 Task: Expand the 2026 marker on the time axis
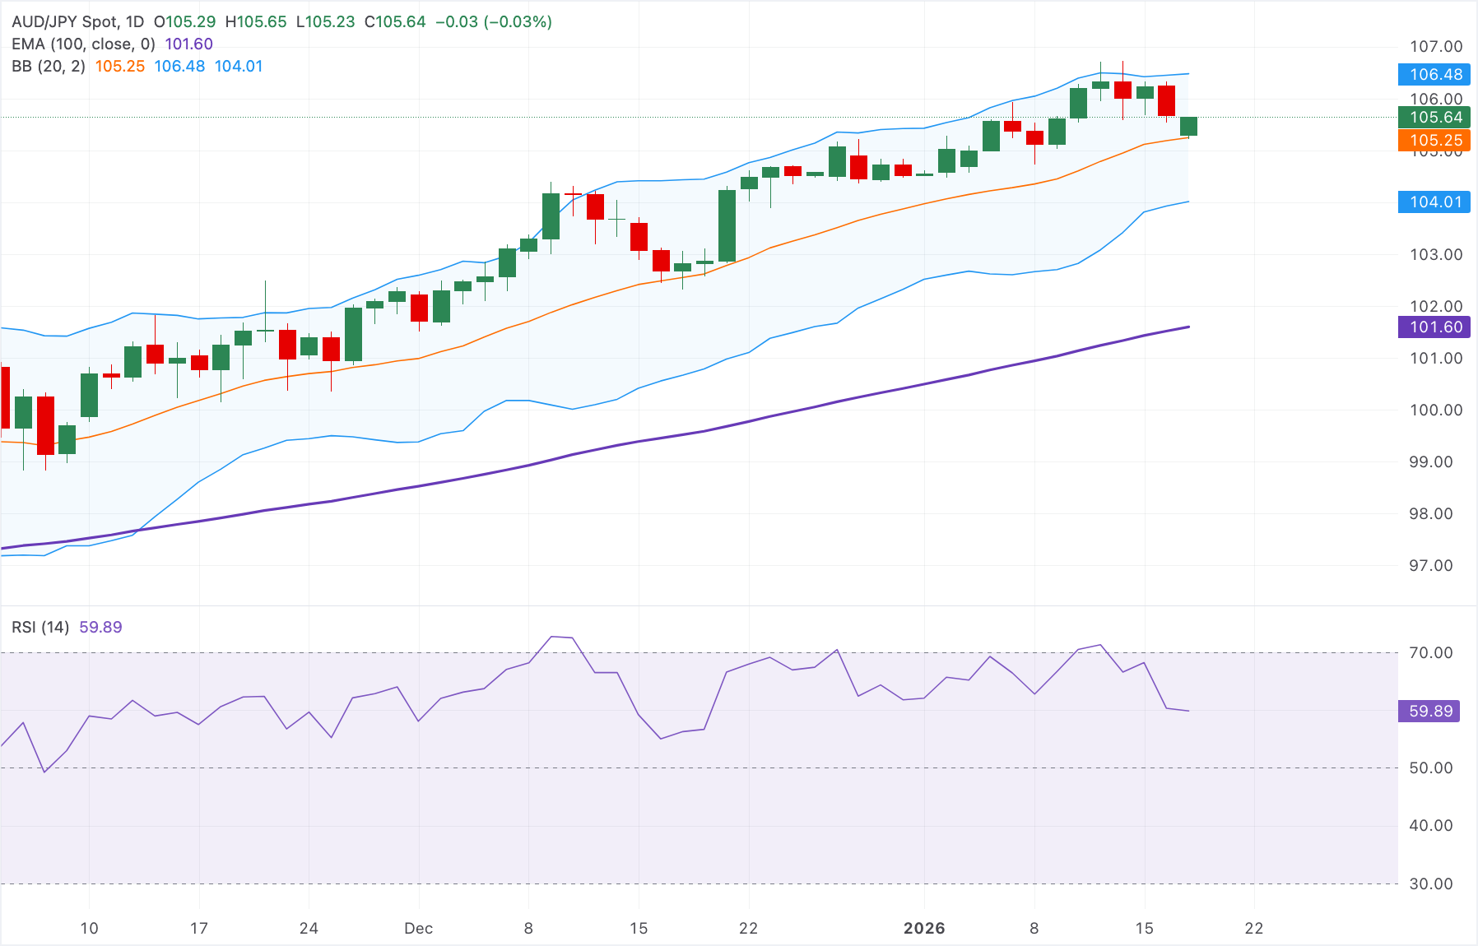[x=925, y=928]
